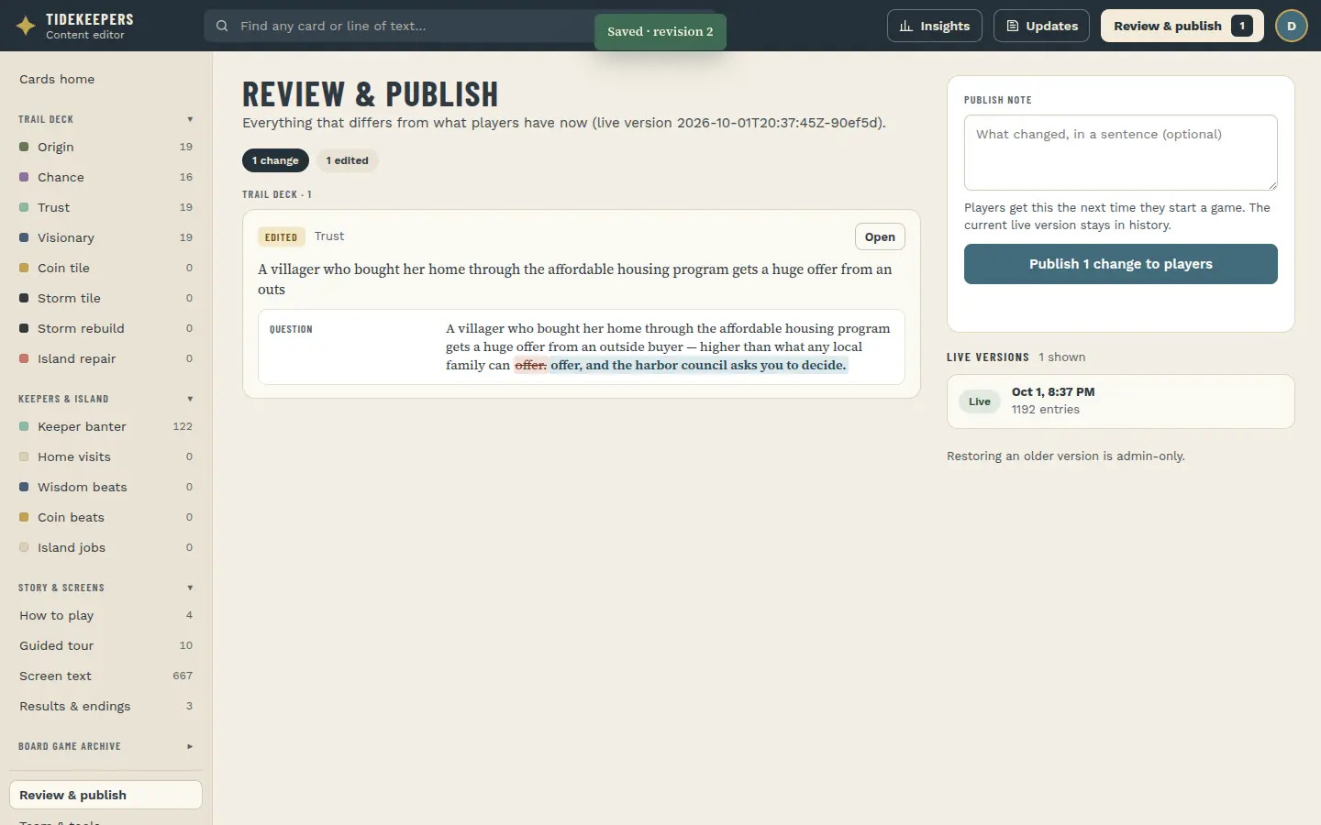This screenshot has width=1321, height=825.
Task: Open Storm tile in sidebar
Action: (105, 298)
